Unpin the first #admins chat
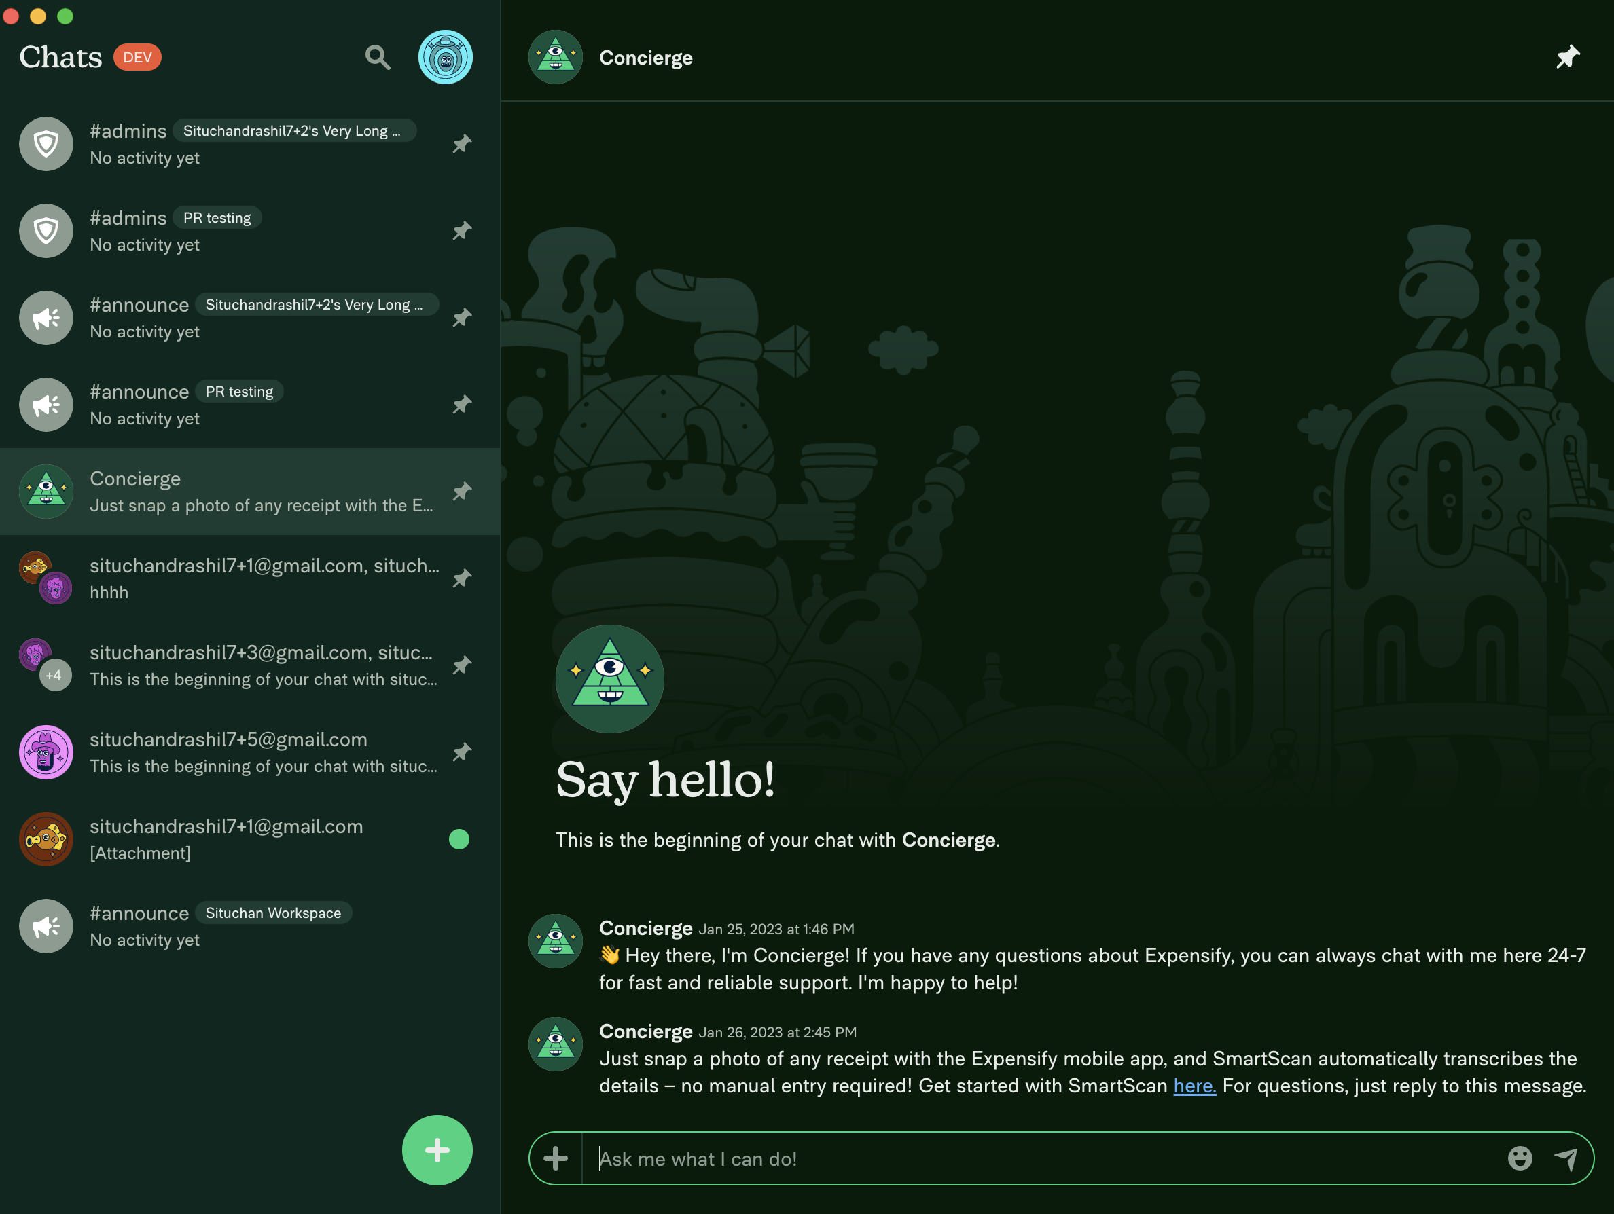The width and height of the screenshot is (1614, 1214). coord(462,145)
